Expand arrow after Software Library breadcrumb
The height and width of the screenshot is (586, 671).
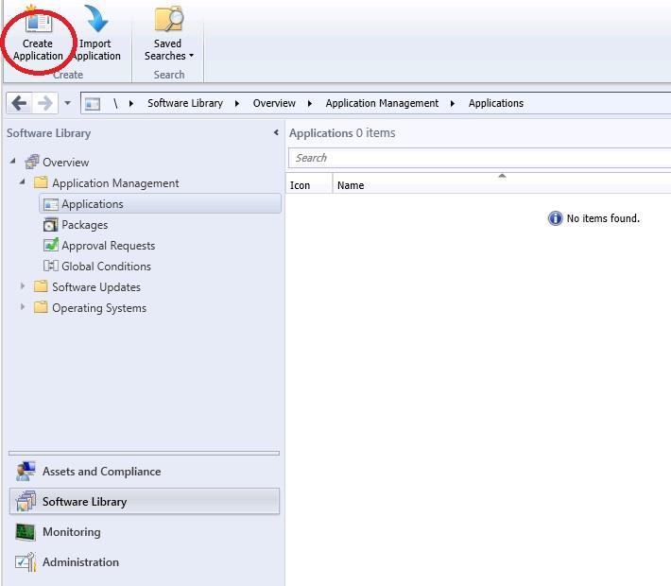point(237,104)
